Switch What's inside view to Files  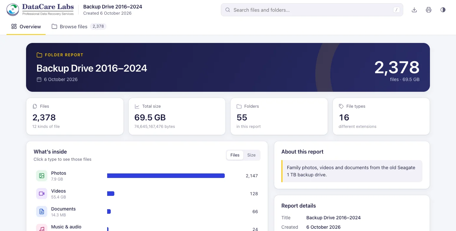(235, 155)
